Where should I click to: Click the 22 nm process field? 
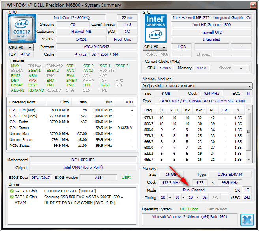click(x=127, y=18)
